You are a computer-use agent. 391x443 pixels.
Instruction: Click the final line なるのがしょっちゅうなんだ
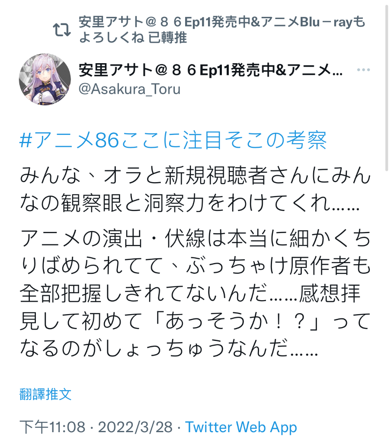169,348
